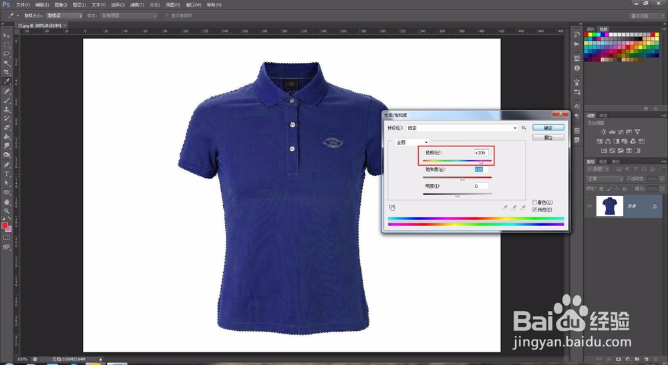Open the Preset dropdown (自定) in the dialog

[462, 128]
